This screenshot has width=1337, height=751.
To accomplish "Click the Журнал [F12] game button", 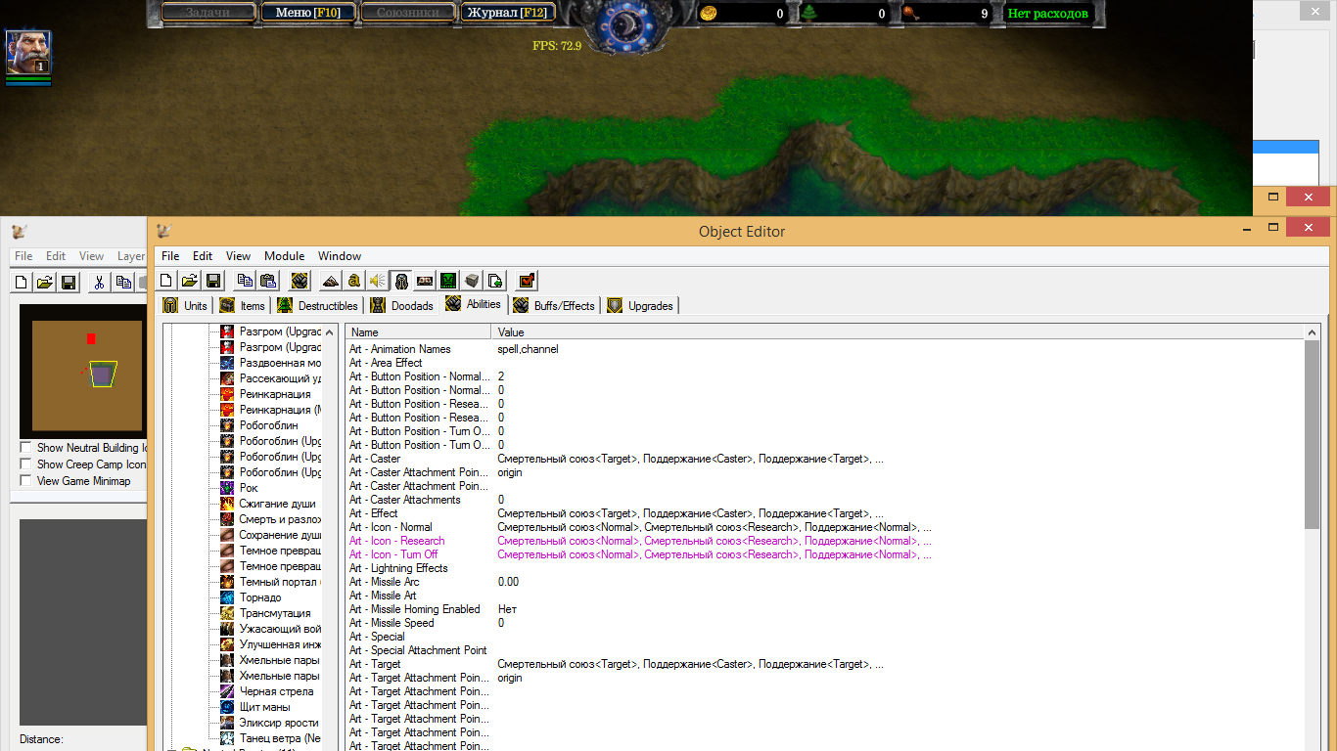I will [x=507, y=13].
